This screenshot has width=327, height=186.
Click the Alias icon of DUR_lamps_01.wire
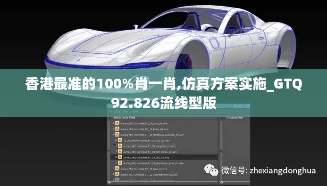pyautogui.click(x=120, y=152)
